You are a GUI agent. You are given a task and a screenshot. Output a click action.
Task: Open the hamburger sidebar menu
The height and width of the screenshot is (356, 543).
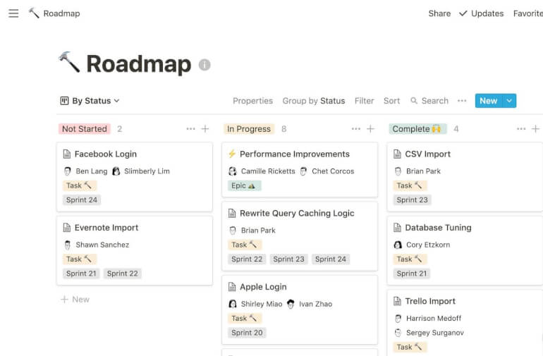13,13
